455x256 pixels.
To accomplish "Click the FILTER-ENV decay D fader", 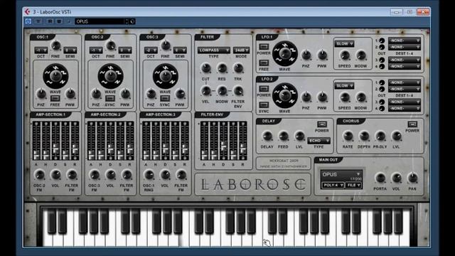I will [x=223, y=141].
